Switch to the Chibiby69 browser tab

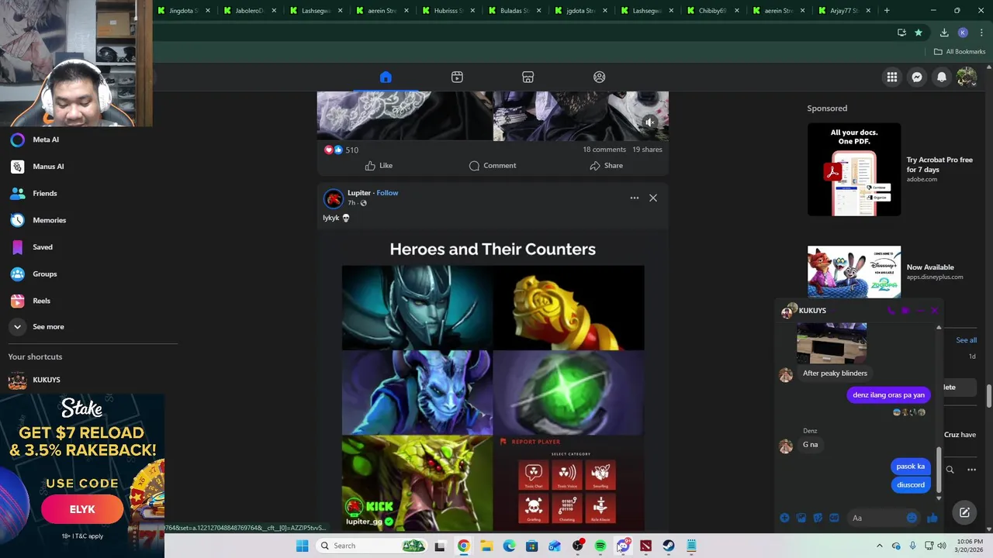pyautogui.click(x=711, y=11)
